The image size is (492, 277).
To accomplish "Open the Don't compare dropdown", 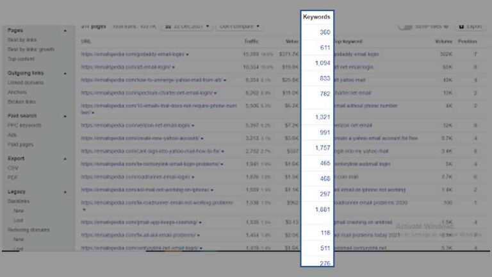I will pyautogui.click(x=239, y=26).
